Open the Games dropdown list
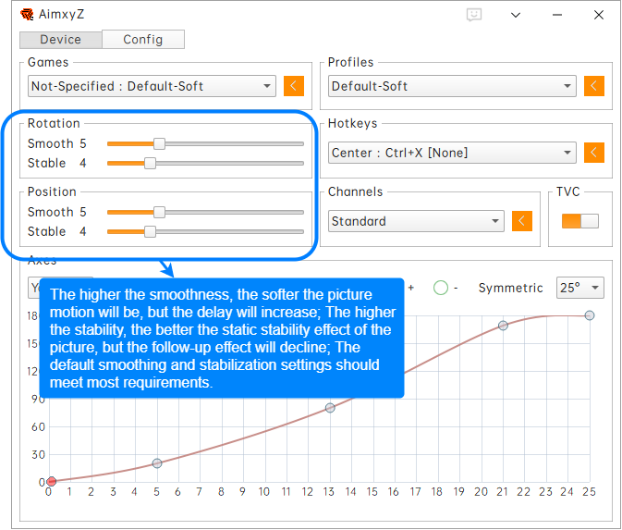The width and height of the screenshot is (622, 530). click(x=152, y=86)
